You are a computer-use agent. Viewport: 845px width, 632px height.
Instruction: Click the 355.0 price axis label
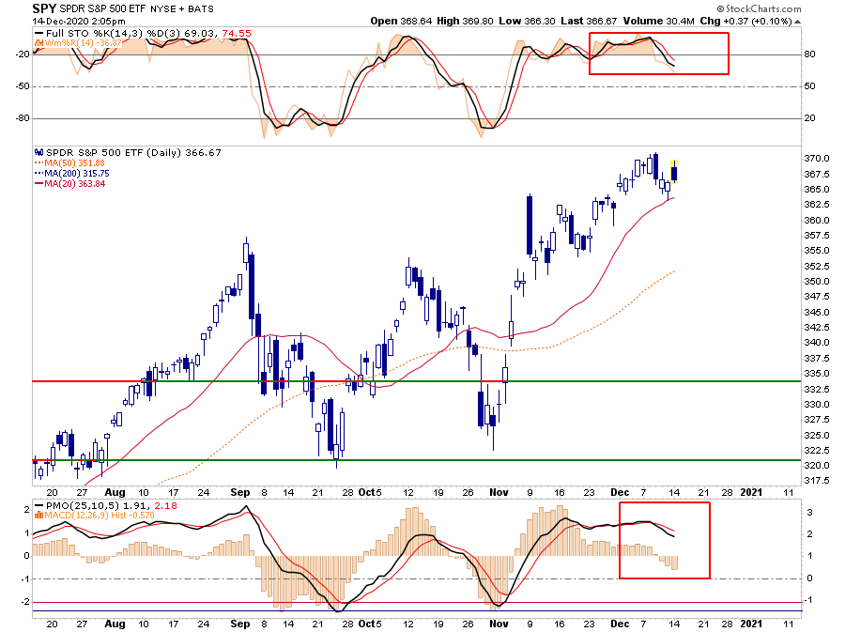pyautogui.click(x=817, y=251)
